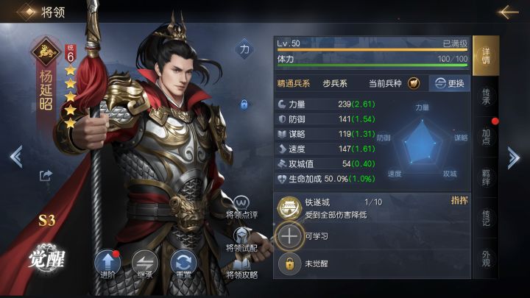This screenshot has width=530, height=298.
Task: Click the plus 可学习 skill slot
Action: coord(289,236)
